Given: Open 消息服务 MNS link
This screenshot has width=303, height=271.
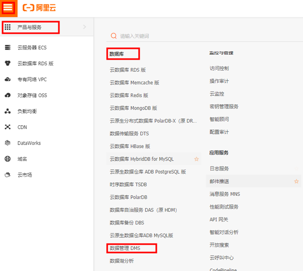Looking at the screenshot, I should click(225, 194).
